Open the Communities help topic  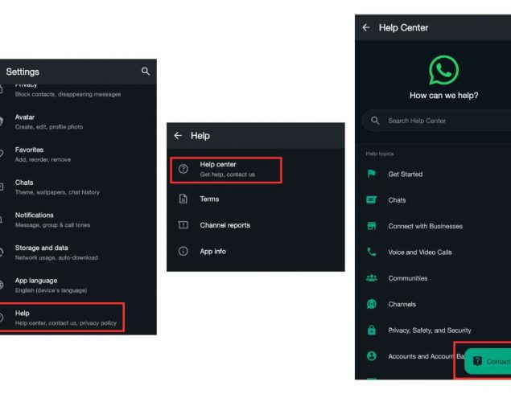(433, 278)
